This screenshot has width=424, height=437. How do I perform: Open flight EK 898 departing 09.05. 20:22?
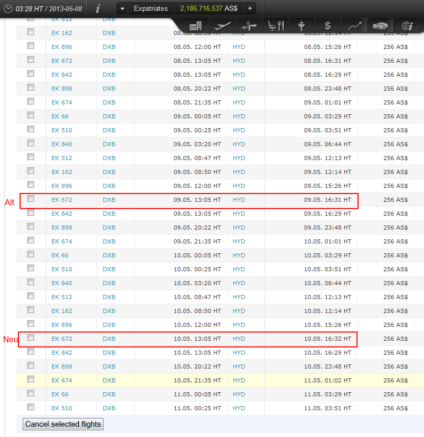62,228
